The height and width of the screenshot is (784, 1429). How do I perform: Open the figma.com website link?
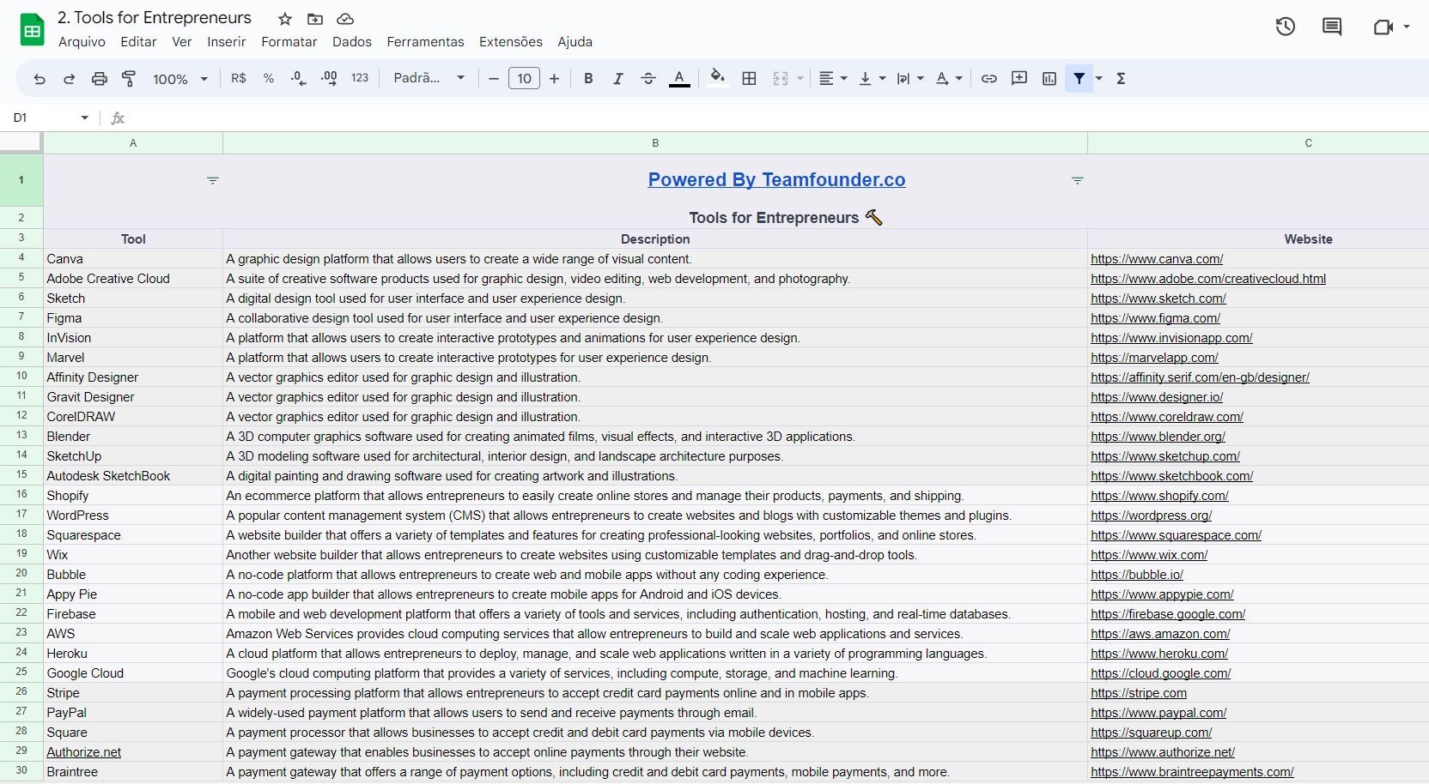click(x=1155, y=318)
